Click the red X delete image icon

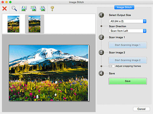tap(4, 9)
